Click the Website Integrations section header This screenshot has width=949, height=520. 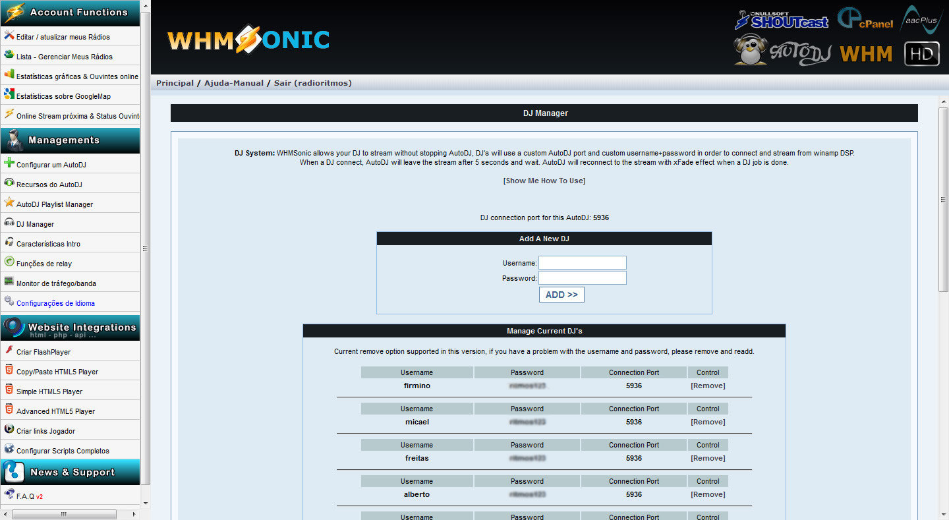click(70, 328)
